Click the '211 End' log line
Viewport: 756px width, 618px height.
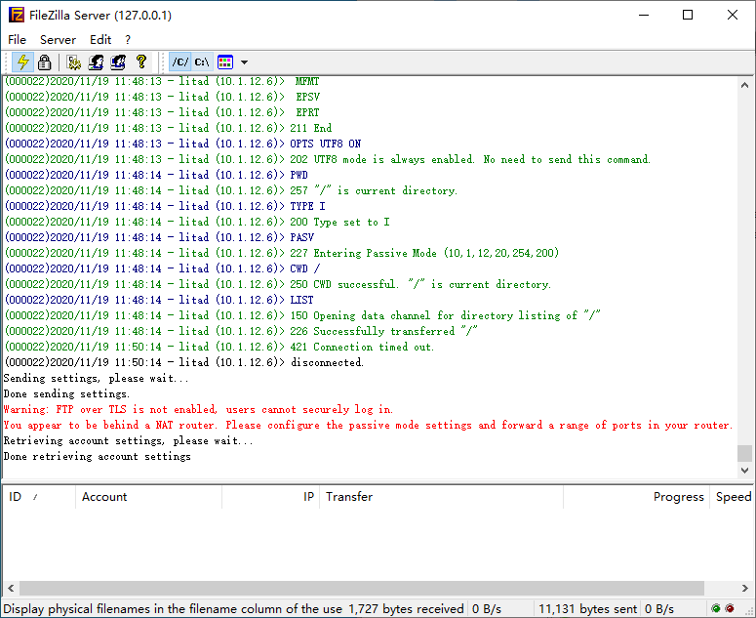pos(168,128)
